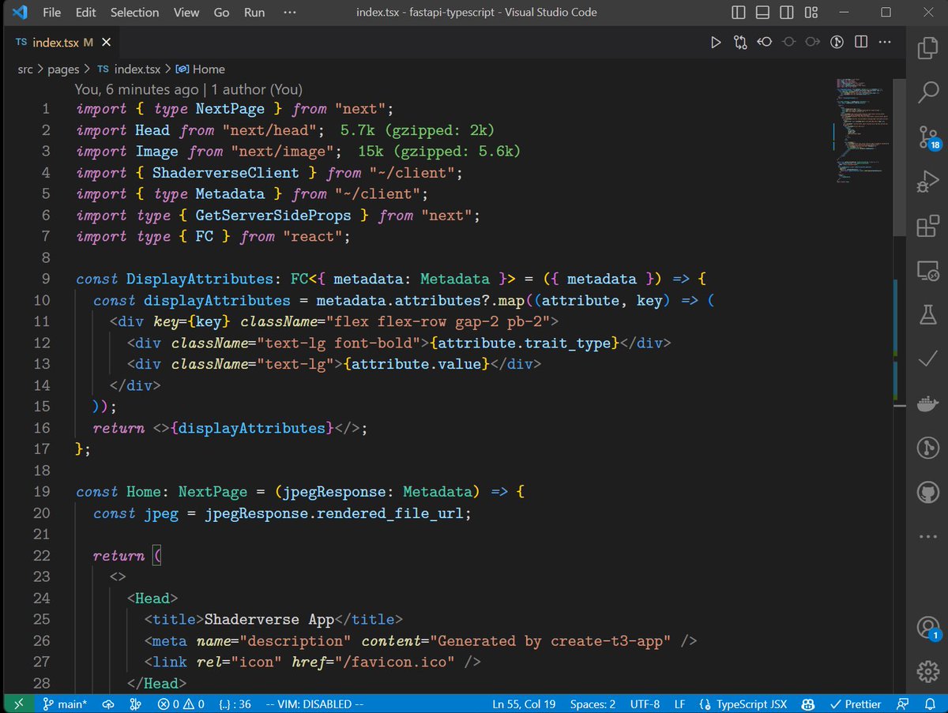This screenshot has width=948, height=713.
Task: Click the 'Shaderverse App' title text
Action: pyautogui.click(x=270, y=620)
